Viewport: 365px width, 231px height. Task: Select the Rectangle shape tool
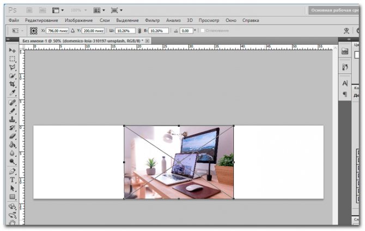point(12,197)
